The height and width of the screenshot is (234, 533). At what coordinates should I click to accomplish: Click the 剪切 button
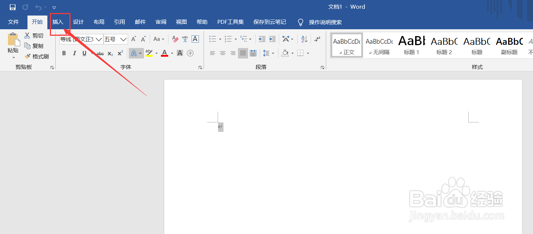click(34, 35)
